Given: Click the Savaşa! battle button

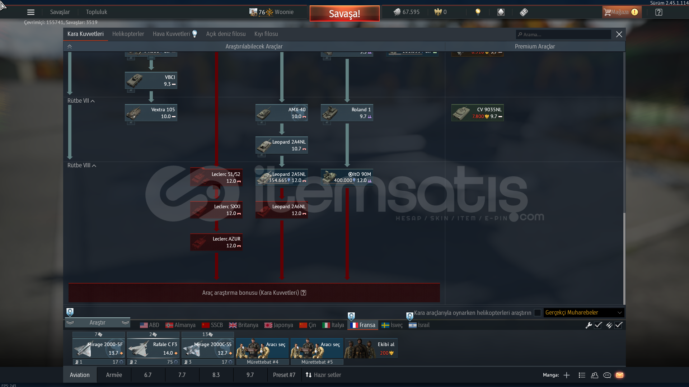Looking at the screenshot, I should [344, 14].
